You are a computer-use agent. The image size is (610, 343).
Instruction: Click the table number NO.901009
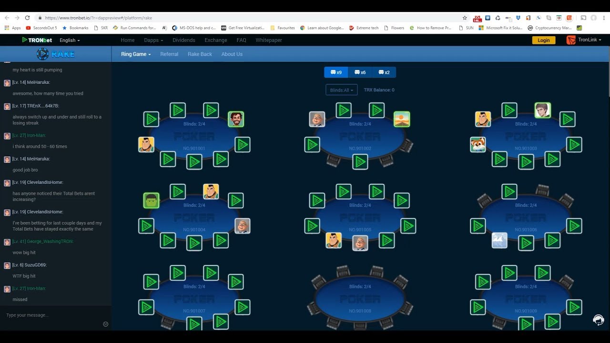click(526, 311)
